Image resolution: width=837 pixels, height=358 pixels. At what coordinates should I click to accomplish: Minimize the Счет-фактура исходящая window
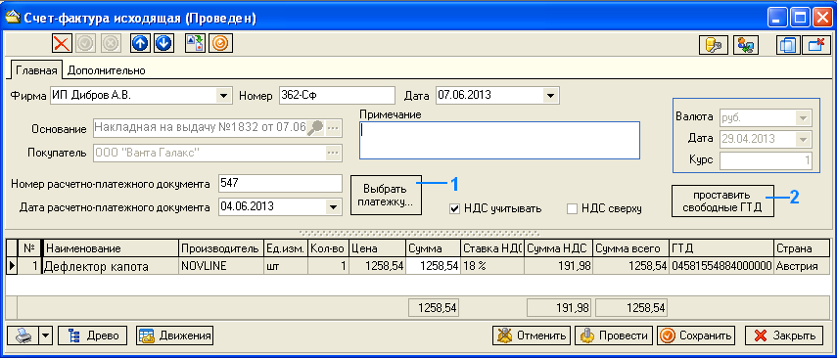click(x=778, y=19)
